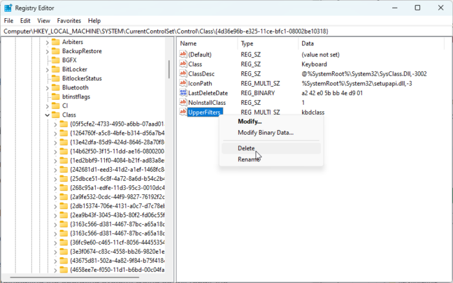Click the ClassDesc value string icon
This screenshot has height=283, width=453.
[x=183, y=73]
